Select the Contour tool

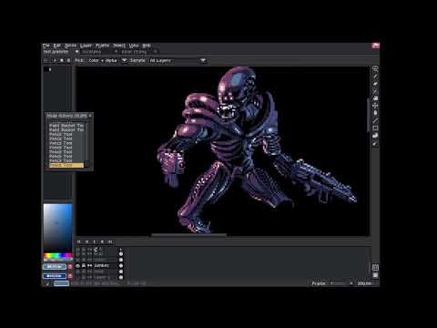375,136
